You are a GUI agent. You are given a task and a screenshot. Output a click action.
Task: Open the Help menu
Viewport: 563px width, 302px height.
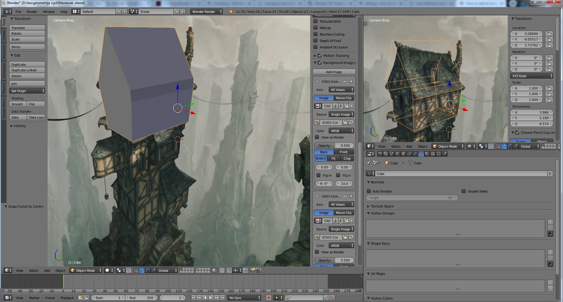(64, 12)
